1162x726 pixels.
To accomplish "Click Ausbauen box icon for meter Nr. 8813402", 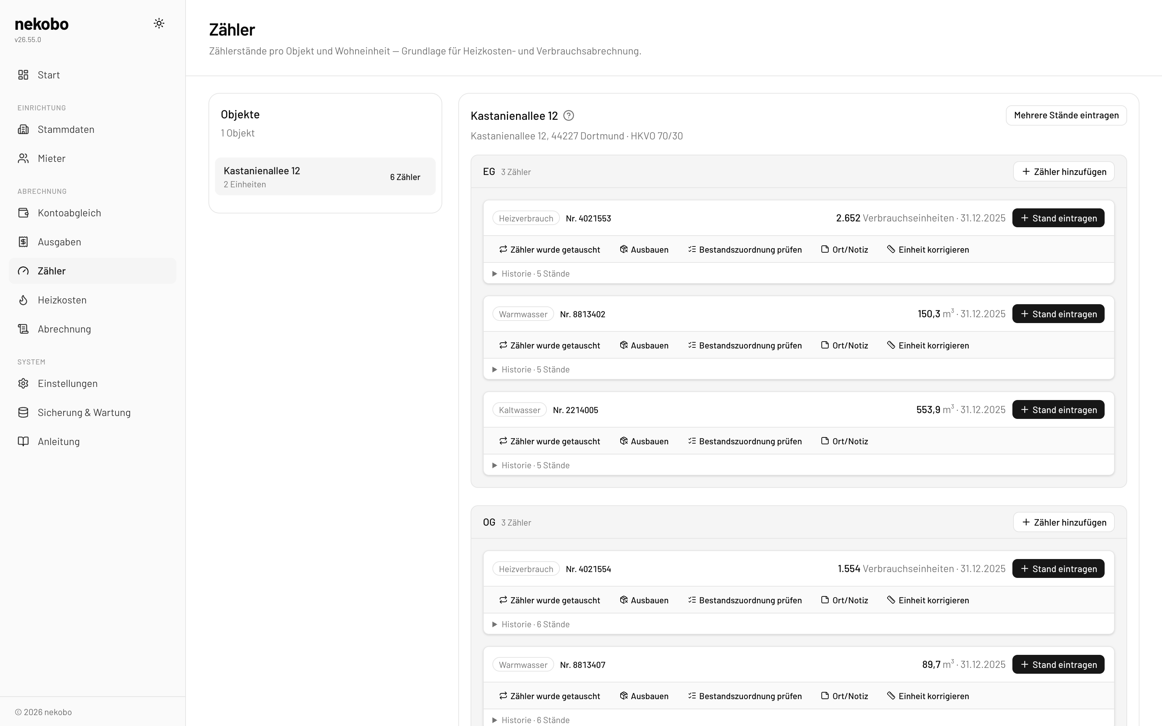I will coord(624,345).
